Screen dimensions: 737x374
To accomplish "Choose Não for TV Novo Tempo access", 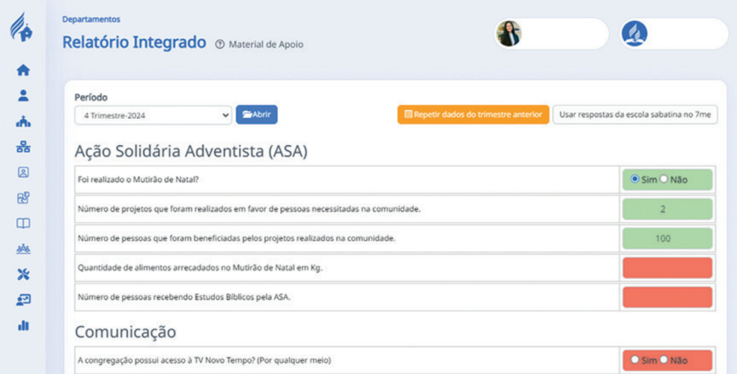I will click(664, 360).
